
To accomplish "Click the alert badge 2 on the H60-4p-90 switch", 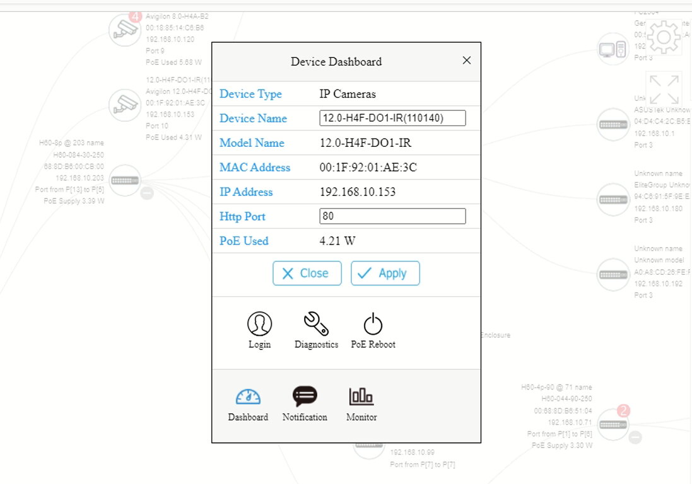I will click(623, 412).
